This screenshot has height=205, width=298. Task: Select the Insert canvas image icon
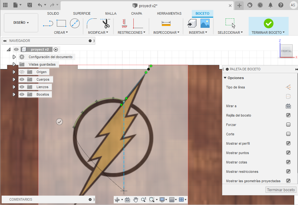click(205, 23)
